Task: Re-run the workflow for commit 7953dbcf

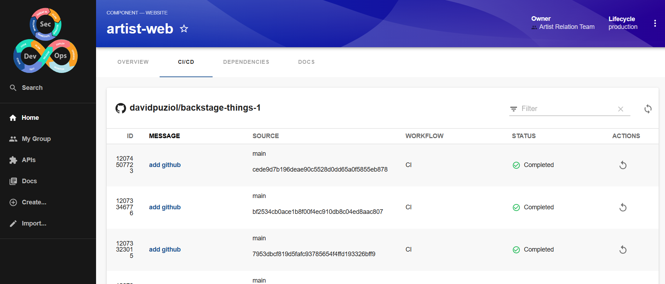Action: pos(623,250)
